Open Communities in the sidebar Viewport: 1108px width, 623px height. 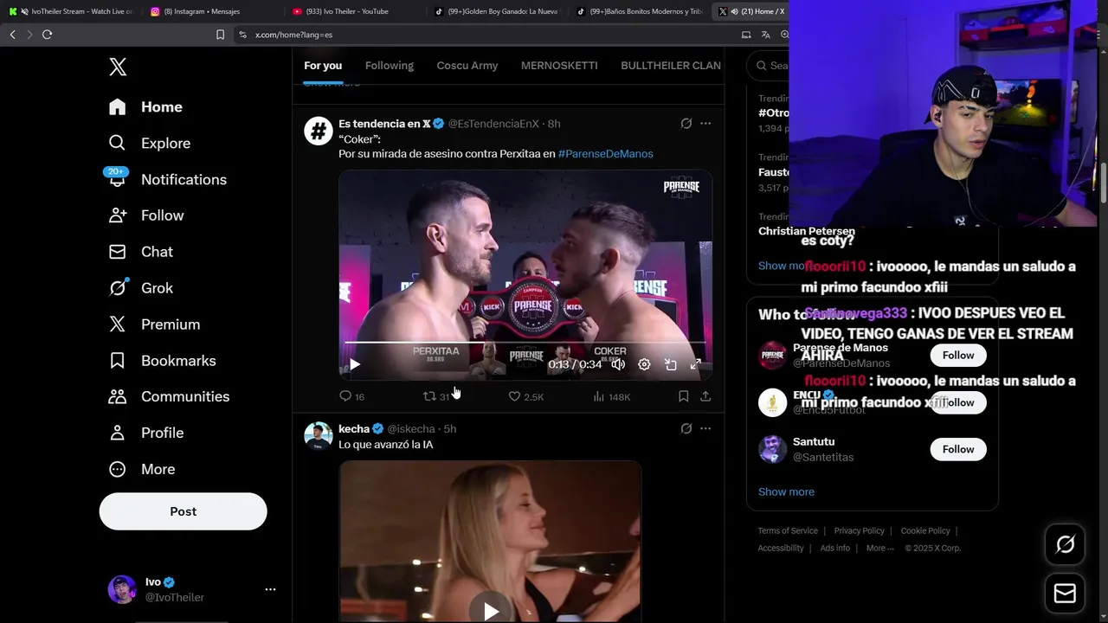(x=169, y=396)
